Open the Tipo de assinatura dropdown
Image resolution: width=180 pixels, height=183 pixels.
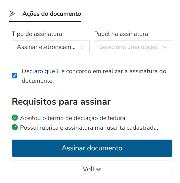coord(51,47)
